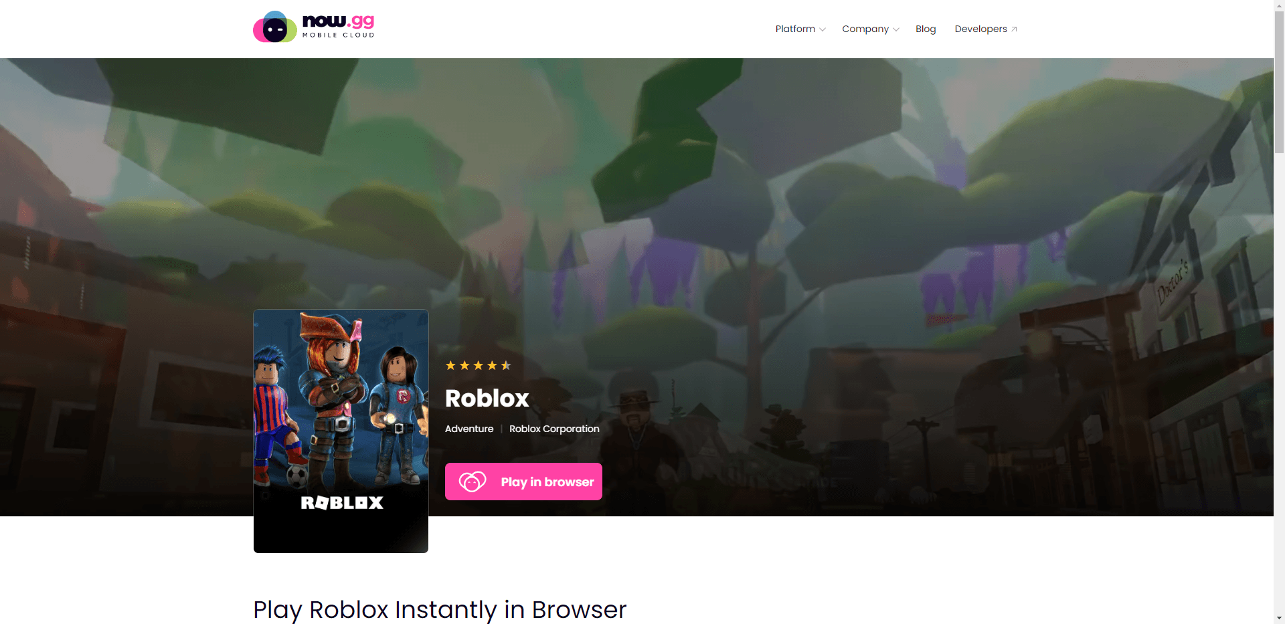
Task: Open the Platform menu
Action: pos(800,29)
